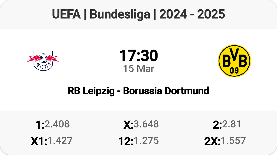The height and width of the screenshot is (155, 277).
Task: Pick double chance odds 1.427
Action: (60, 141)
